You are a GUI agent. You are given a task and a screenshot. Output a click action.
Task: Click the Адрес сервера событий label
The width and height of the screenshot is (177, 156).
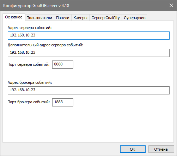(x=30, y=28)
